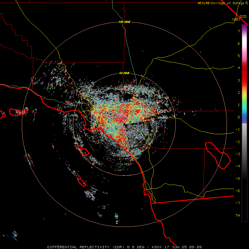Click the DZD product label
The height and width of the screenshot is (249, 249).
point(243,17)
